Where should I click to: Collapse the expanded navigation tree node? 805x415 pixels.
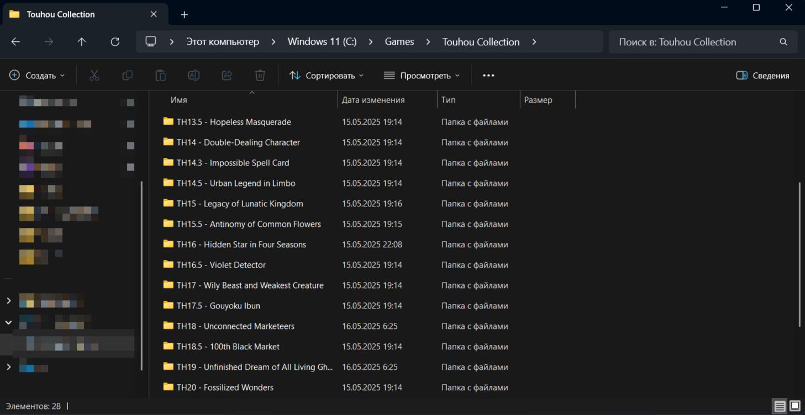pos(8,322)
